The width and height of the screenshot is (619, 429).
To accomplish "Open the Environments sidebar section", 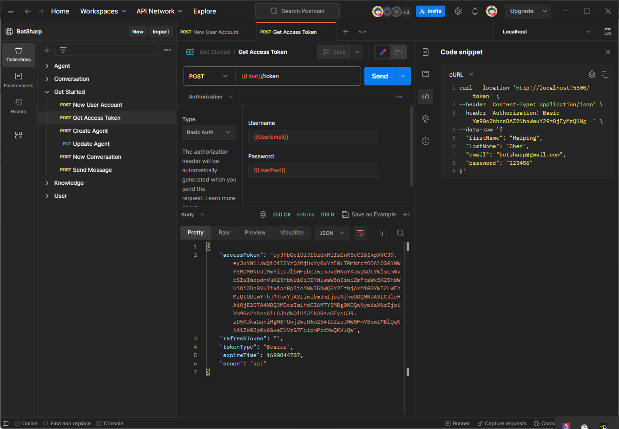I will point(19,80).
